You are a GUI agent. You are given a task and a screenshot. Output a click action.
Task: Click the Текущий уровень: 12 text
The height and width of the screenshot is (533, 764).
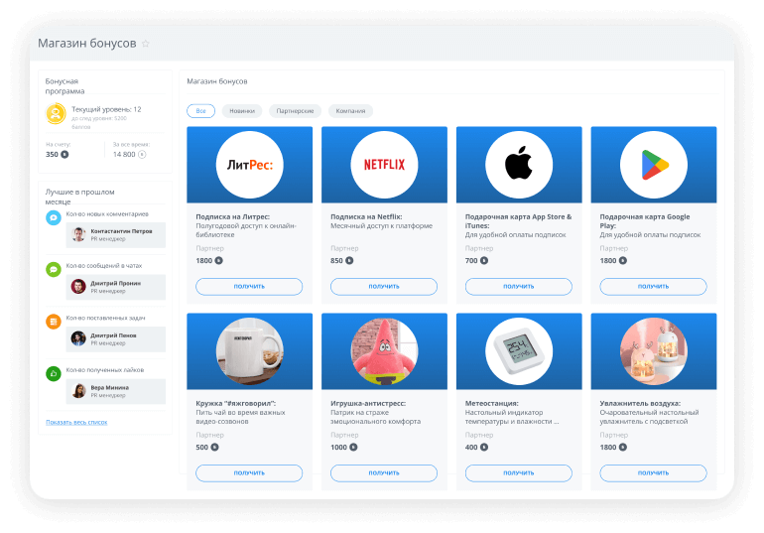point(106,109)
